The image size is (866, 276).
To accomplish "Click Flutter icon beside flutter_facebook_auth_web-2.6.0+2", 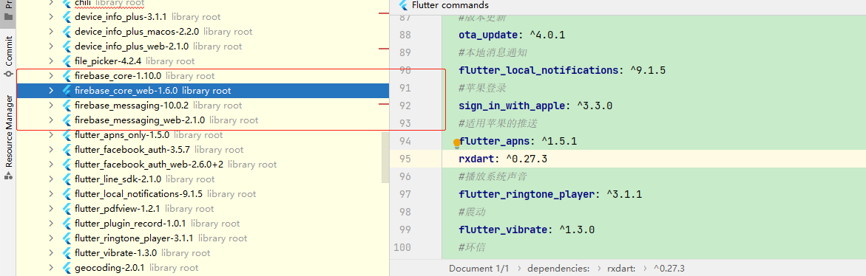I will click(67, 164).
